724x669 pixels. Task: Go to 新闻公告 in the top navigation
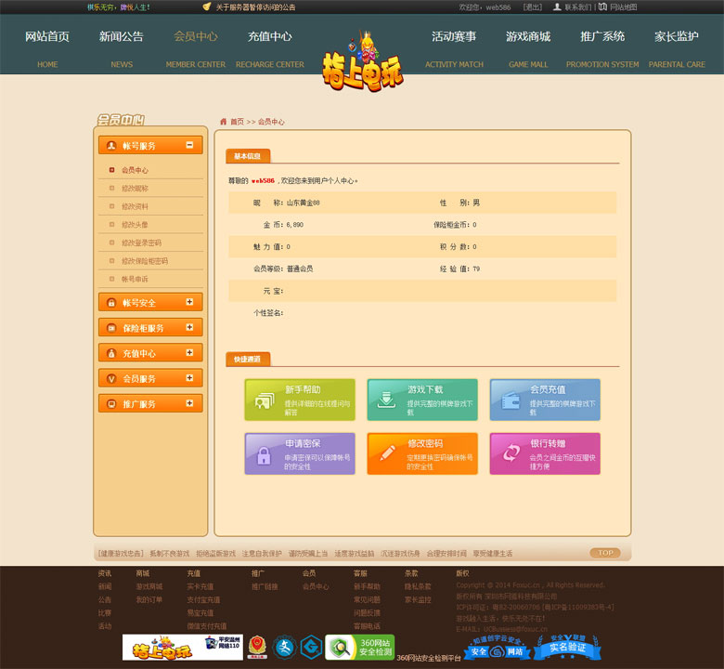tap(122, 37)
